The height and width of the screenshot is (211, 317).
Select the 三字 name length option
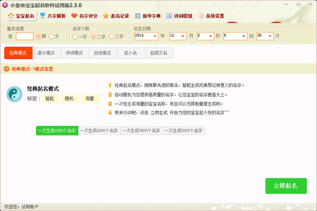coord(111,36)
